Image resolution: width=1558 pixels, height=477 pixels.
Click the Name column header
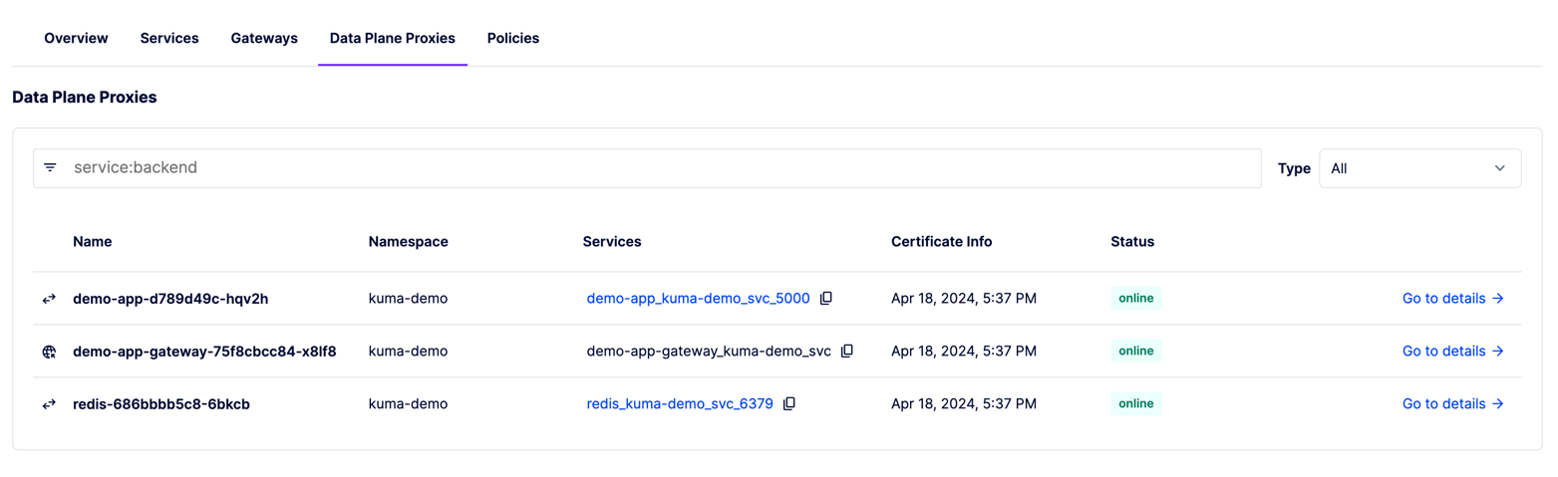[x=93, y=242]
